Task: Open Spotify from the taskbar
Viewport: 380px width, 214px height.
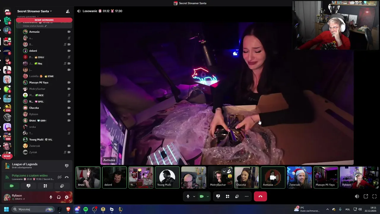Action: point(85,209)
